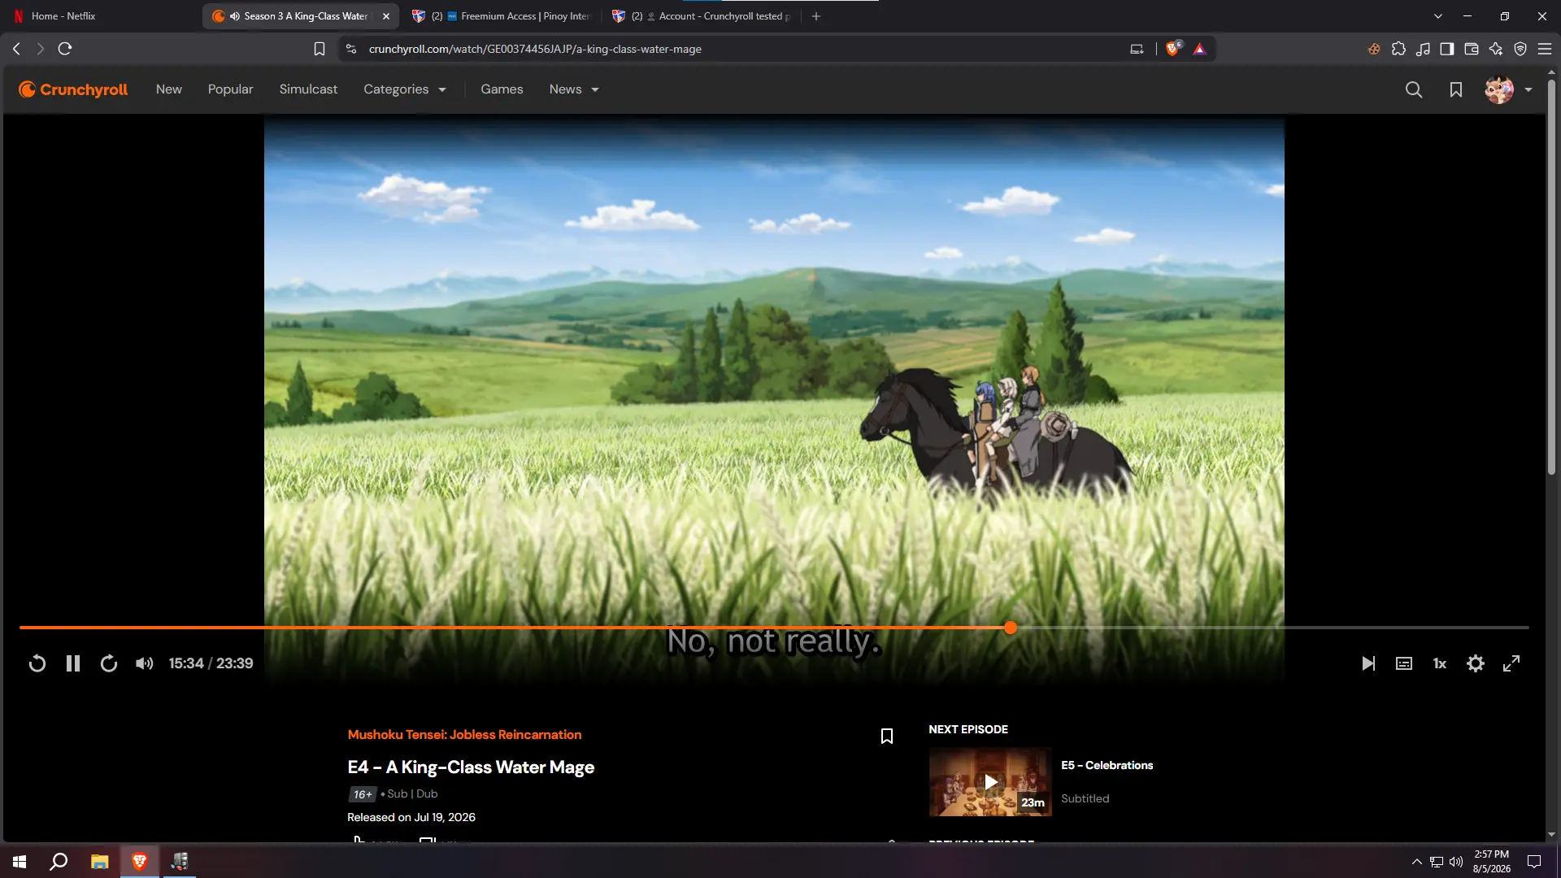This screenshot has width=1561, height=878.
Task: Go forward in browser history
Action: [41, 49]
